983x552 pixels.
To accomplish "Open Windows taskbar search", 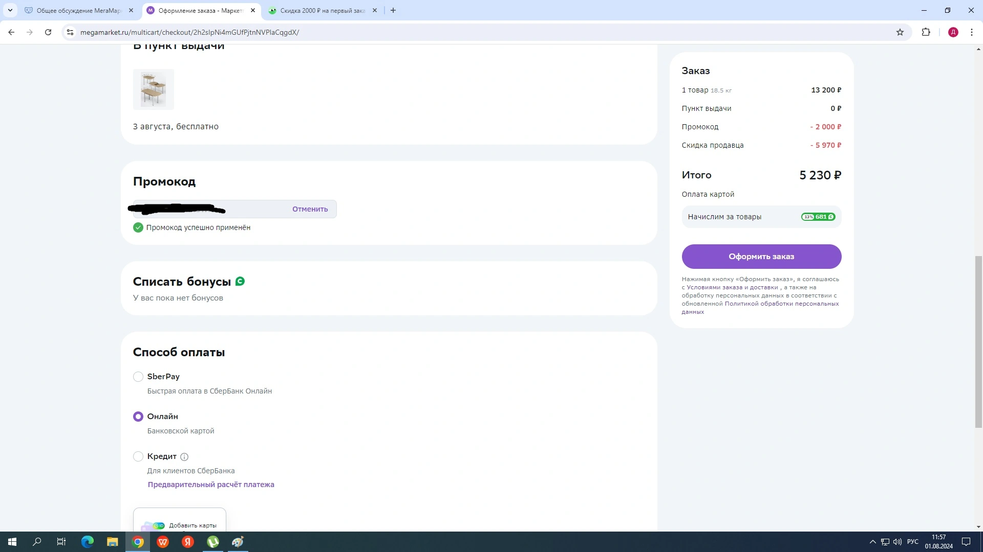I will coord(37,542).
